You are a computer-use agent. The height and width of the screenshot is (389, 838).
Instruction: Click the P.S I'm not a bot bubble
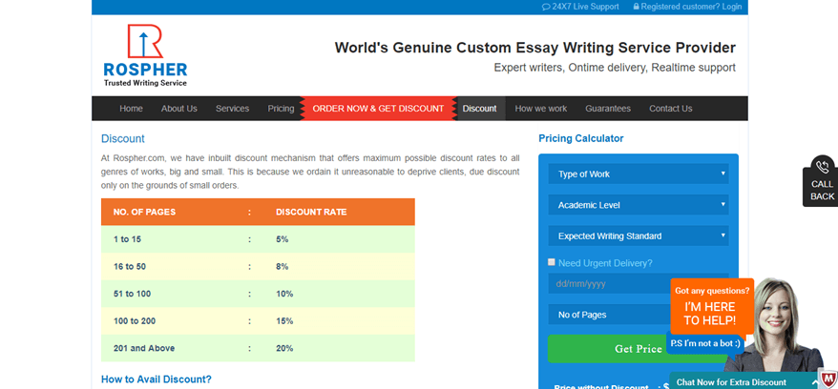click(705, 343)
